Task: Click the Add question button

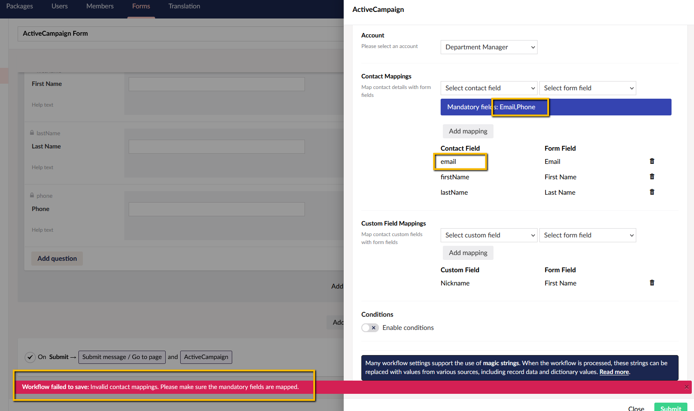Action: click(x=57, y=259)
